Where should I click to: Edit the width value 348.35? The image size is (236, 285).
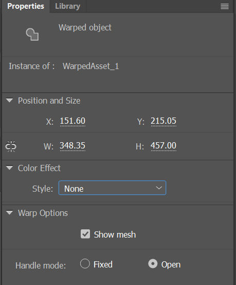pos(72,145)
